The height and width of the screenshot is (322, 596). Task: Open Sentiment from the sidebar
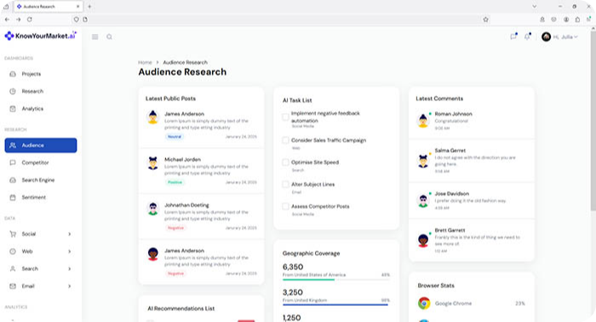41,197
